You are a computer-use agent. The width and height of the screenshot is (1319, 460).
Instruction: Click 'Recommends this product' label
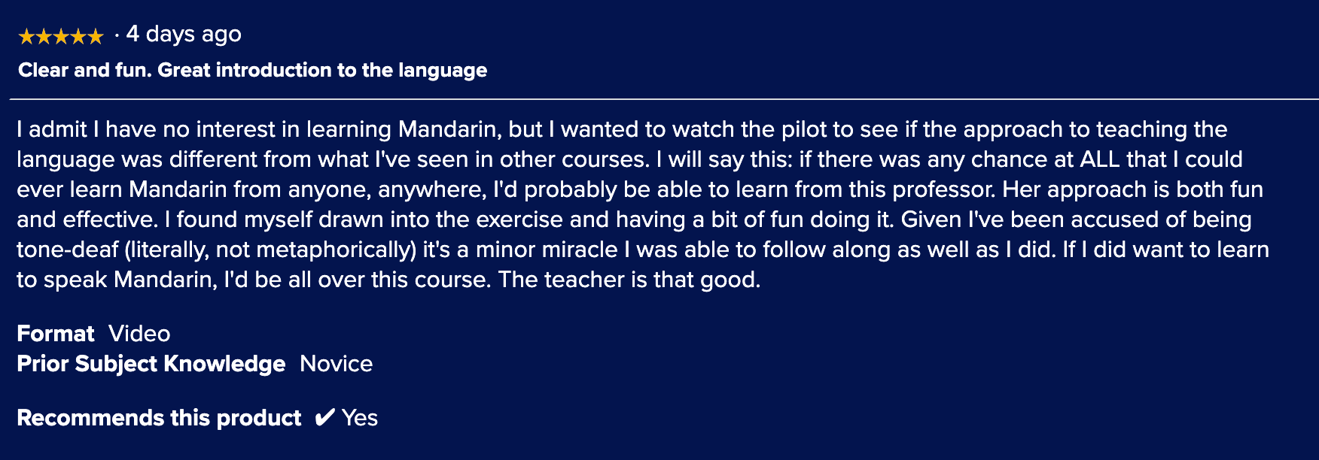(159, 418)
